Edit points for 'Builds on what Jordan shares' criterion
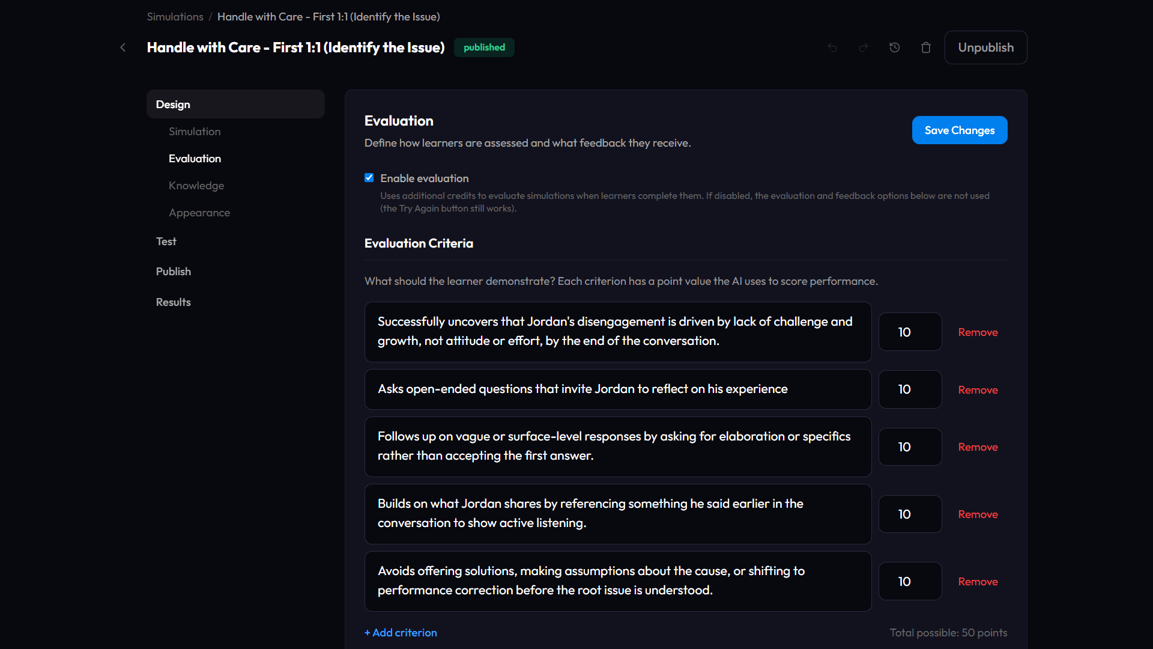1153x649 pixels. pyautogui.click(x=910, y=514)
